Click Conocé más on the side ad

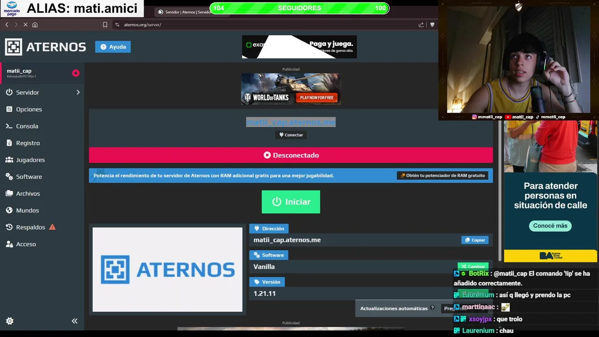click(550, 226)
